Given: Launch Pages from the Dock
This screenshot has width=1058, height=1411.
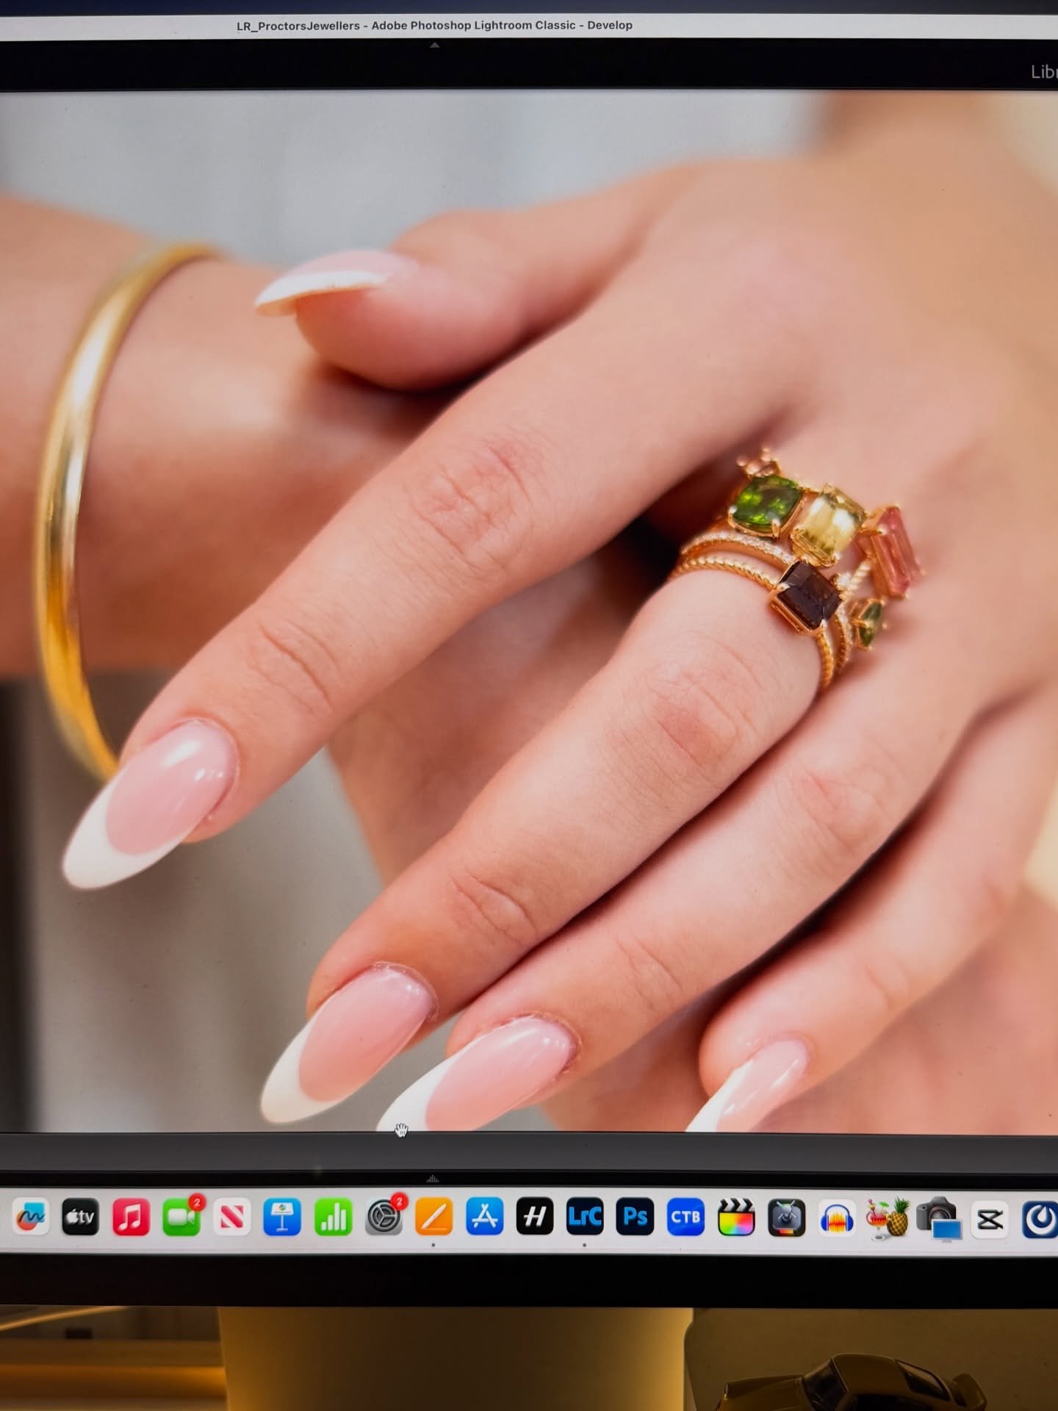Looking at the screenshot, I should pyautogui.click(x=433, y=1218).
